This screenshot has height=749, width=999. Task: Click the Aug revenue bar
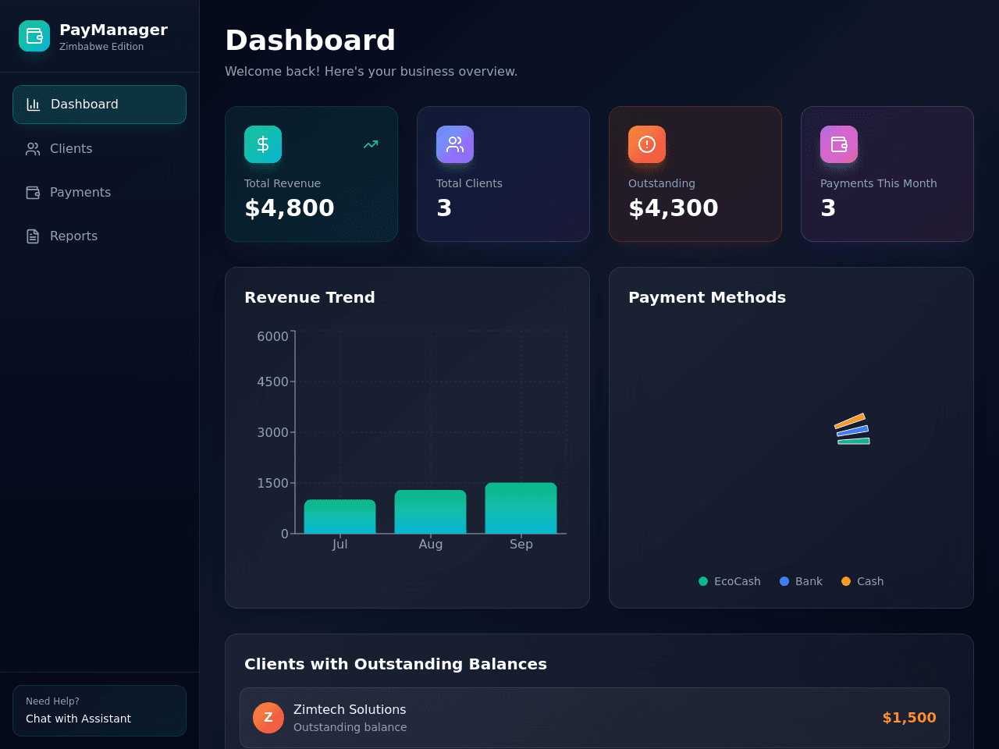431,512
